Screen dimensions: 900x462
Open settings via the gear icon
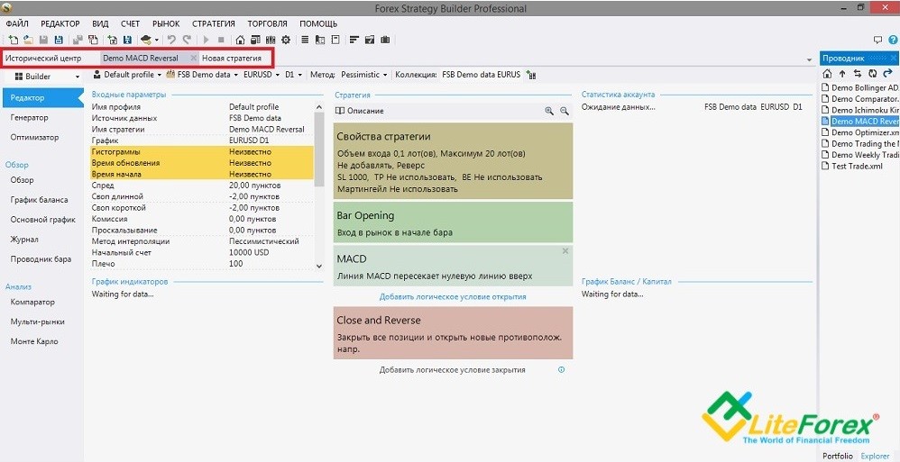(x=286, y=40)
